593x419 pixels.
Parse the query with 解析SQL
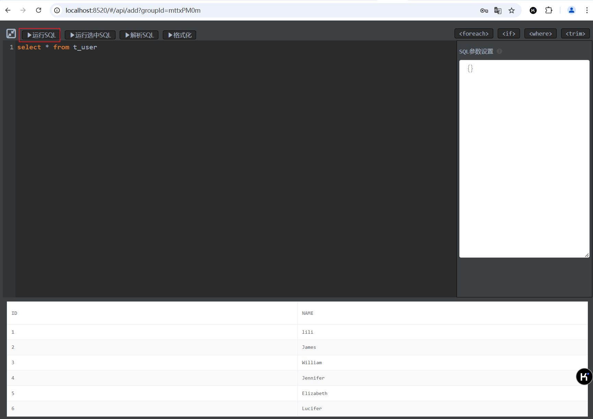[x=139, y=35]
